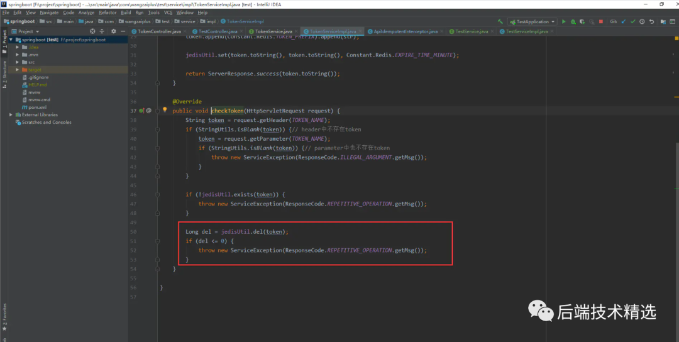Toggle code fold end marker at line 54
The height and width of the screenshot is (342, 679).
point(157,269)
